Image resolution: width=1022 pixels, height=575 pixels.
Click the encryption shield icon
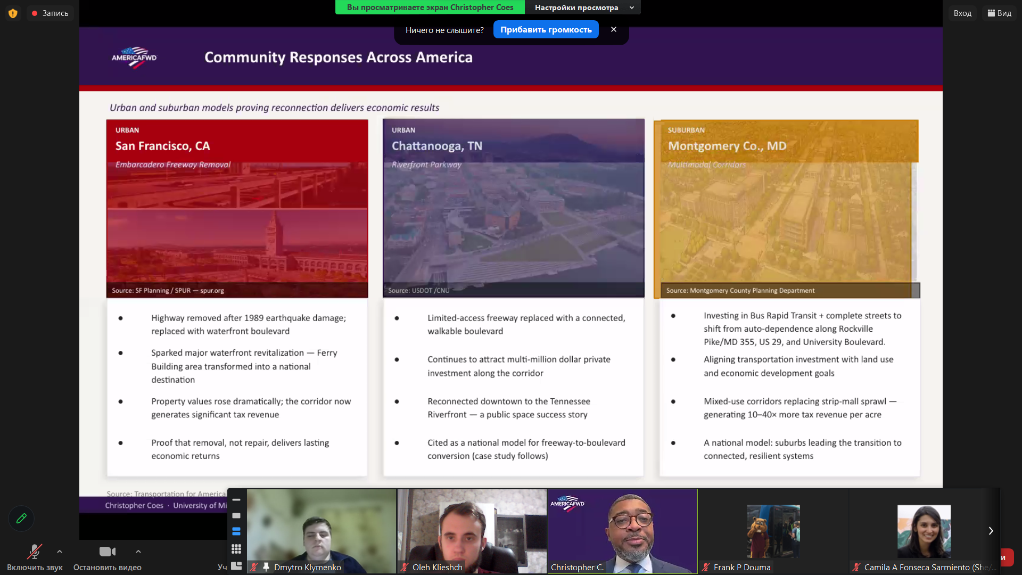(x=13, y=13)
